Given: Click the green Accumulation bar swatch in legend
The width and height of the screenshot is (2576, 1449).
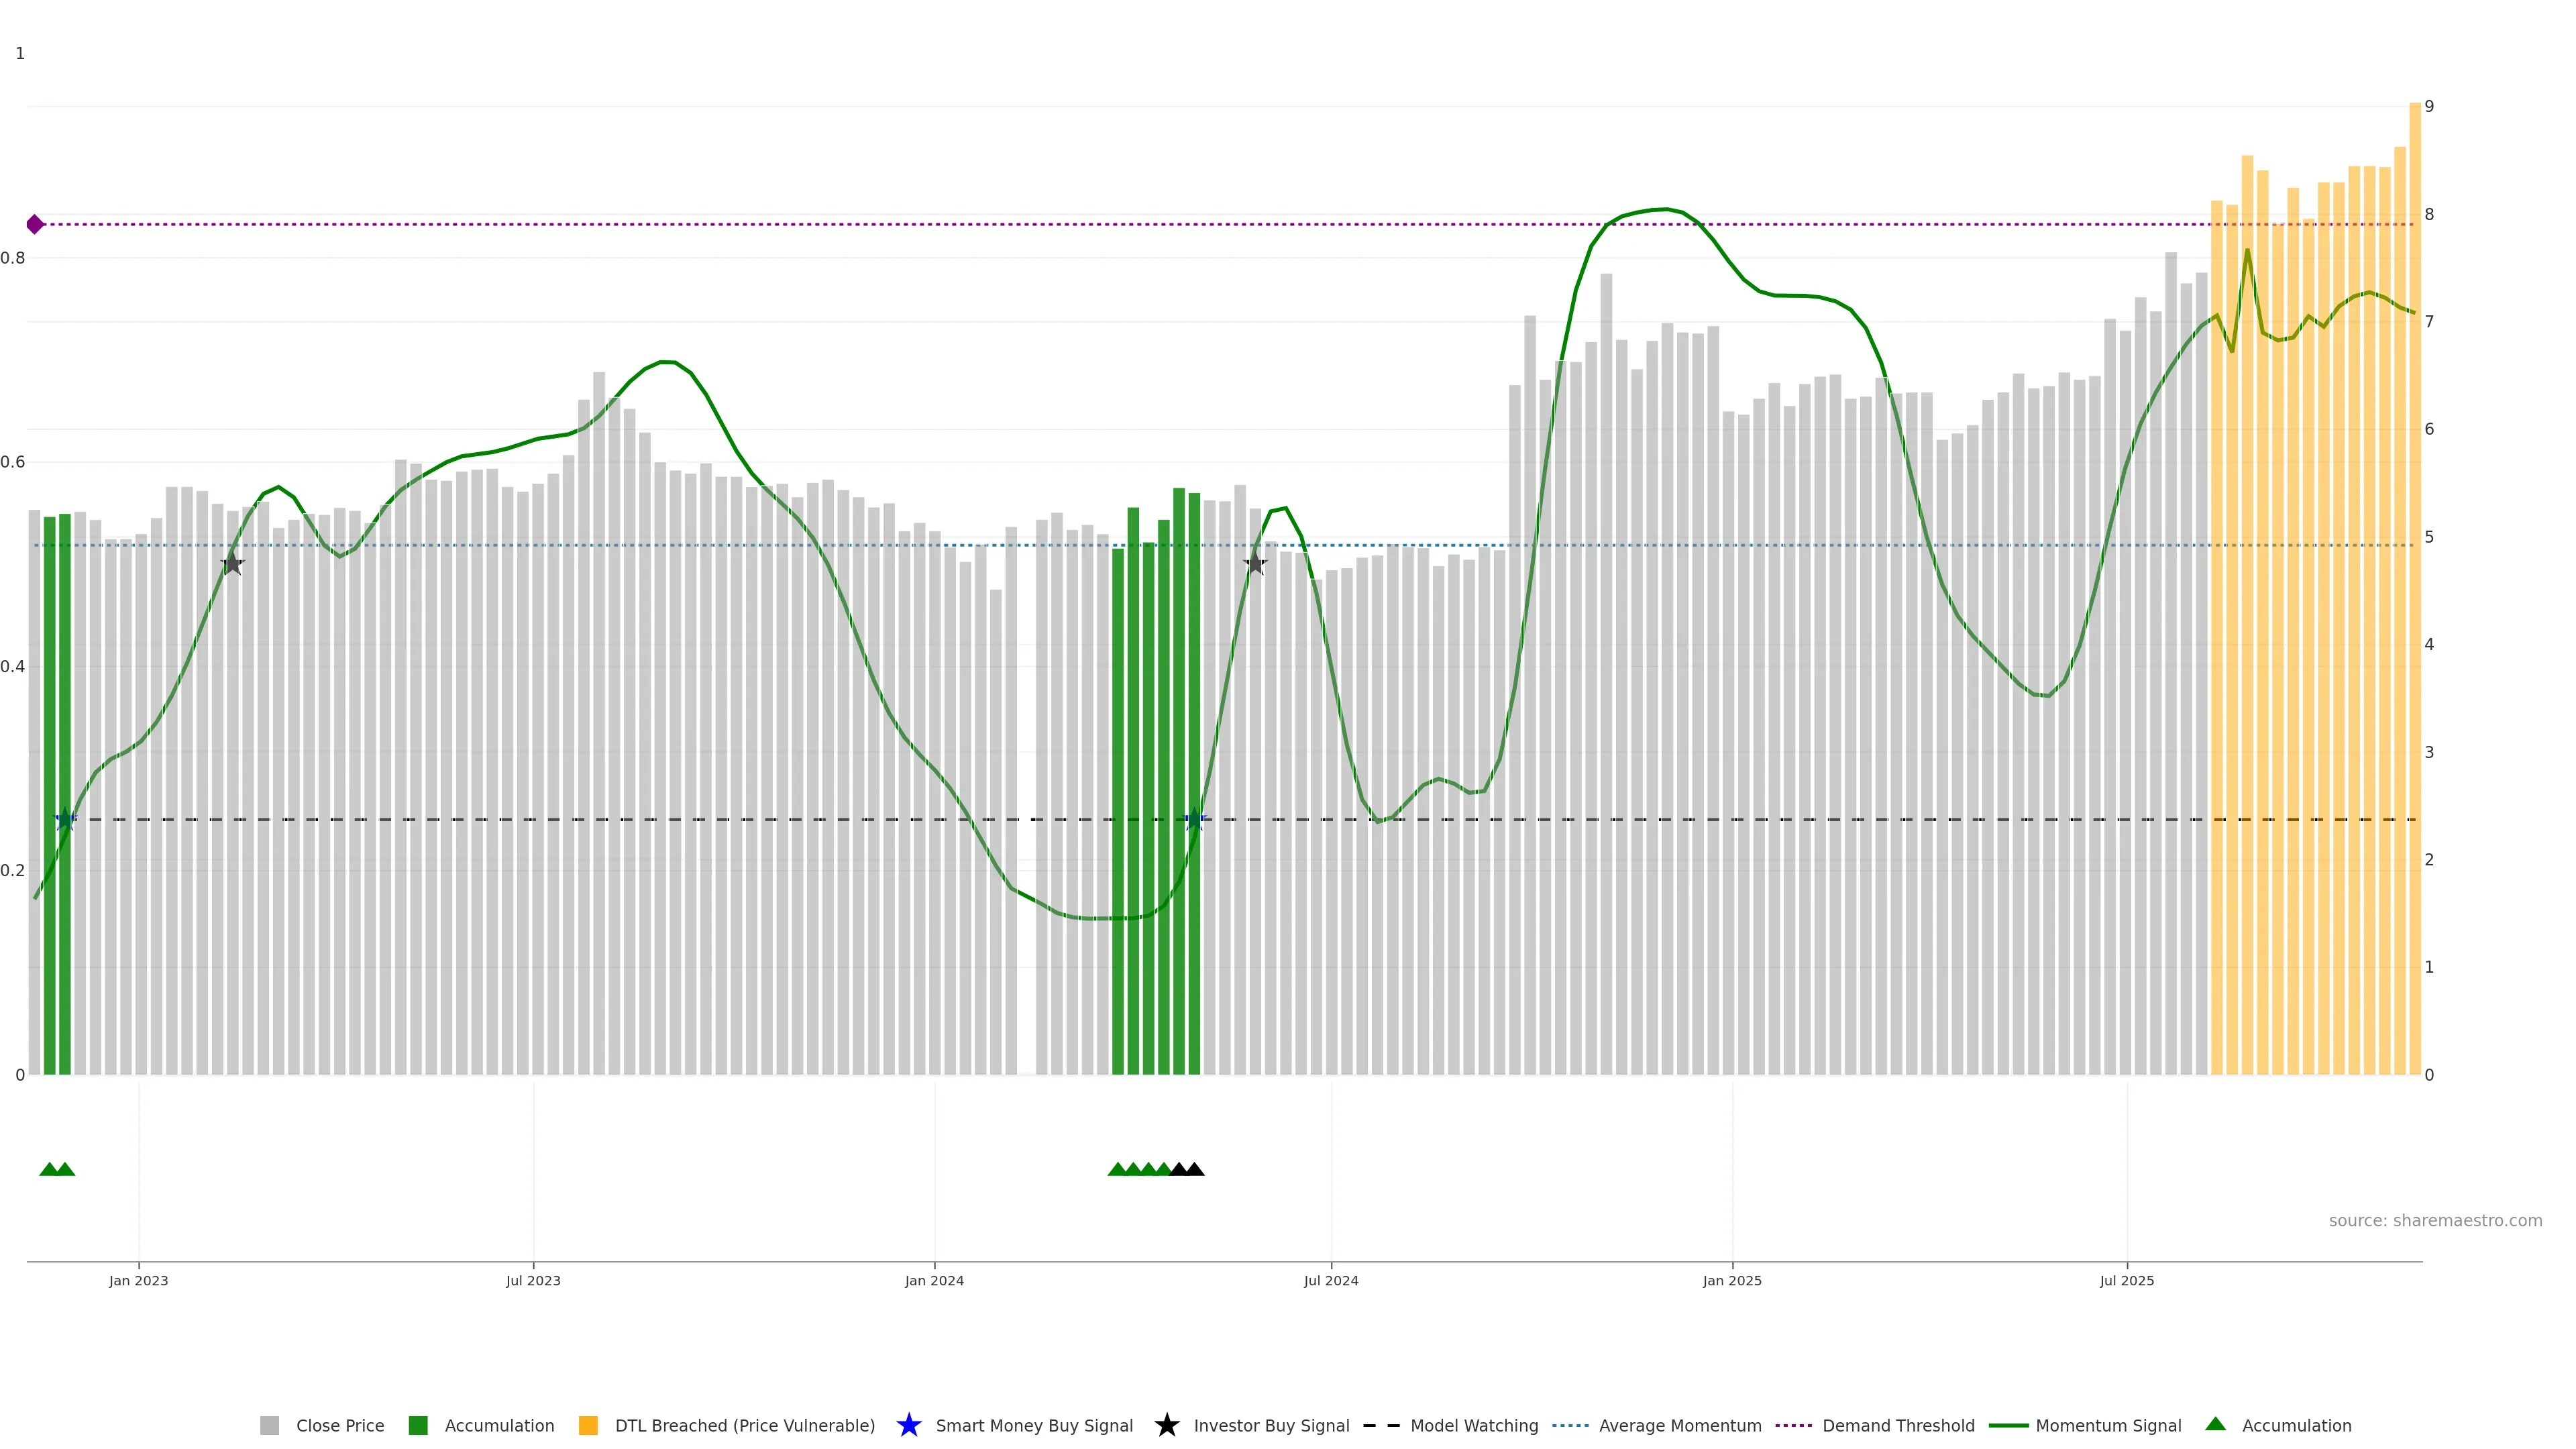Looking at the screenshot, I should (x=418, y=1426).
